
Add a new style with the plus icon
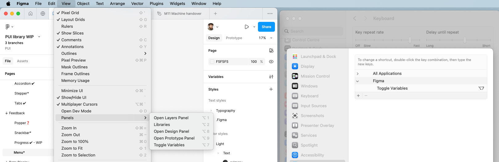point(271,89)
